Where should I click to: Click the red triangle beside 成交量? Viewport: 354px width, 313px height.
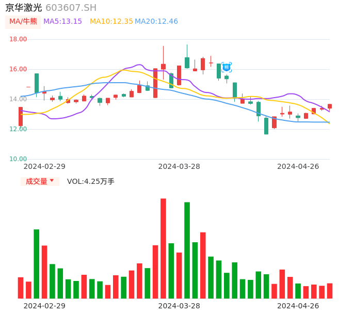tap(52, 181)
